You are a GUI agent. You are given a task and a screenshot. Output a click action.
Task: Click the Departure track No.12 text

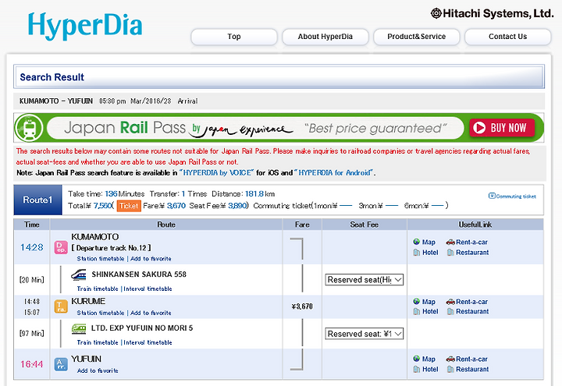[x=111, y=248]
